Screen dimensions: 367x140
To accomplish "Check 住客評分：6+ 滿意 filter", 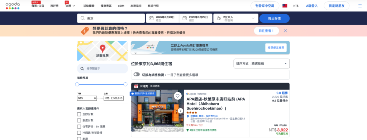I will (79, 126).
